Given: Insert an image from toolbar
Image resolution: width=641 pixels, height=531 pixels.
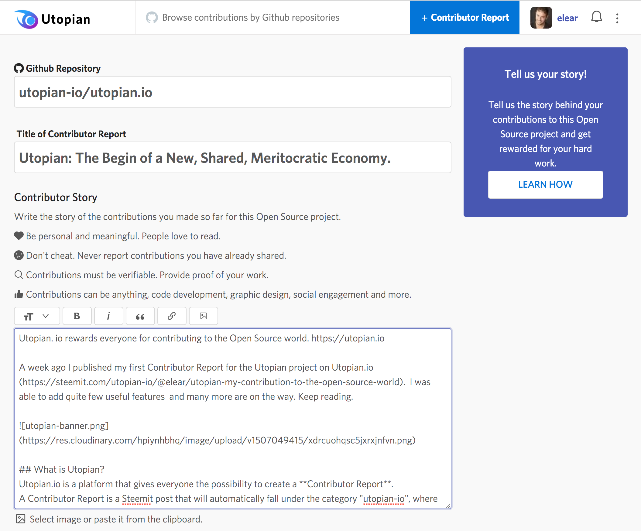Looking at the screenshot, I should 203,316.
